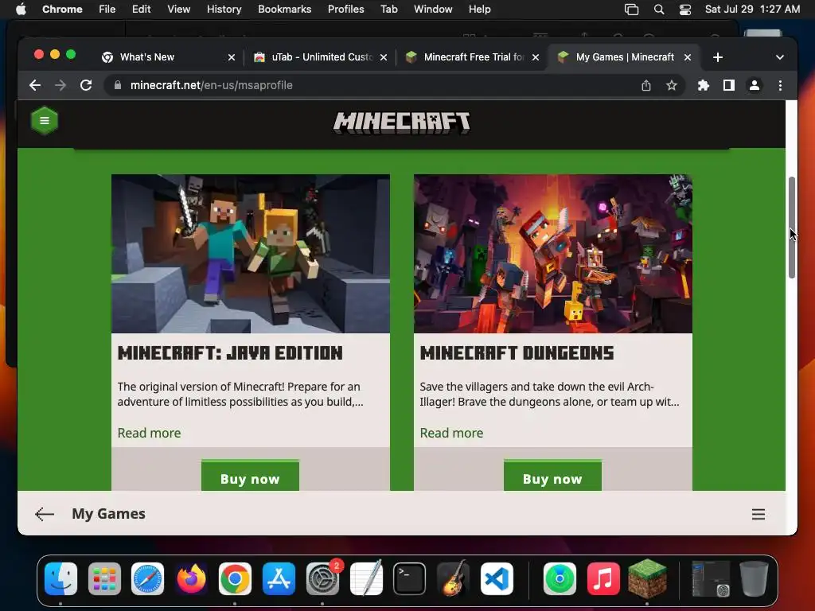Viewport: 815px width, 611px height.
Task: Click the Minecraft: Java Edition artwork
Action: coord(251,254)
